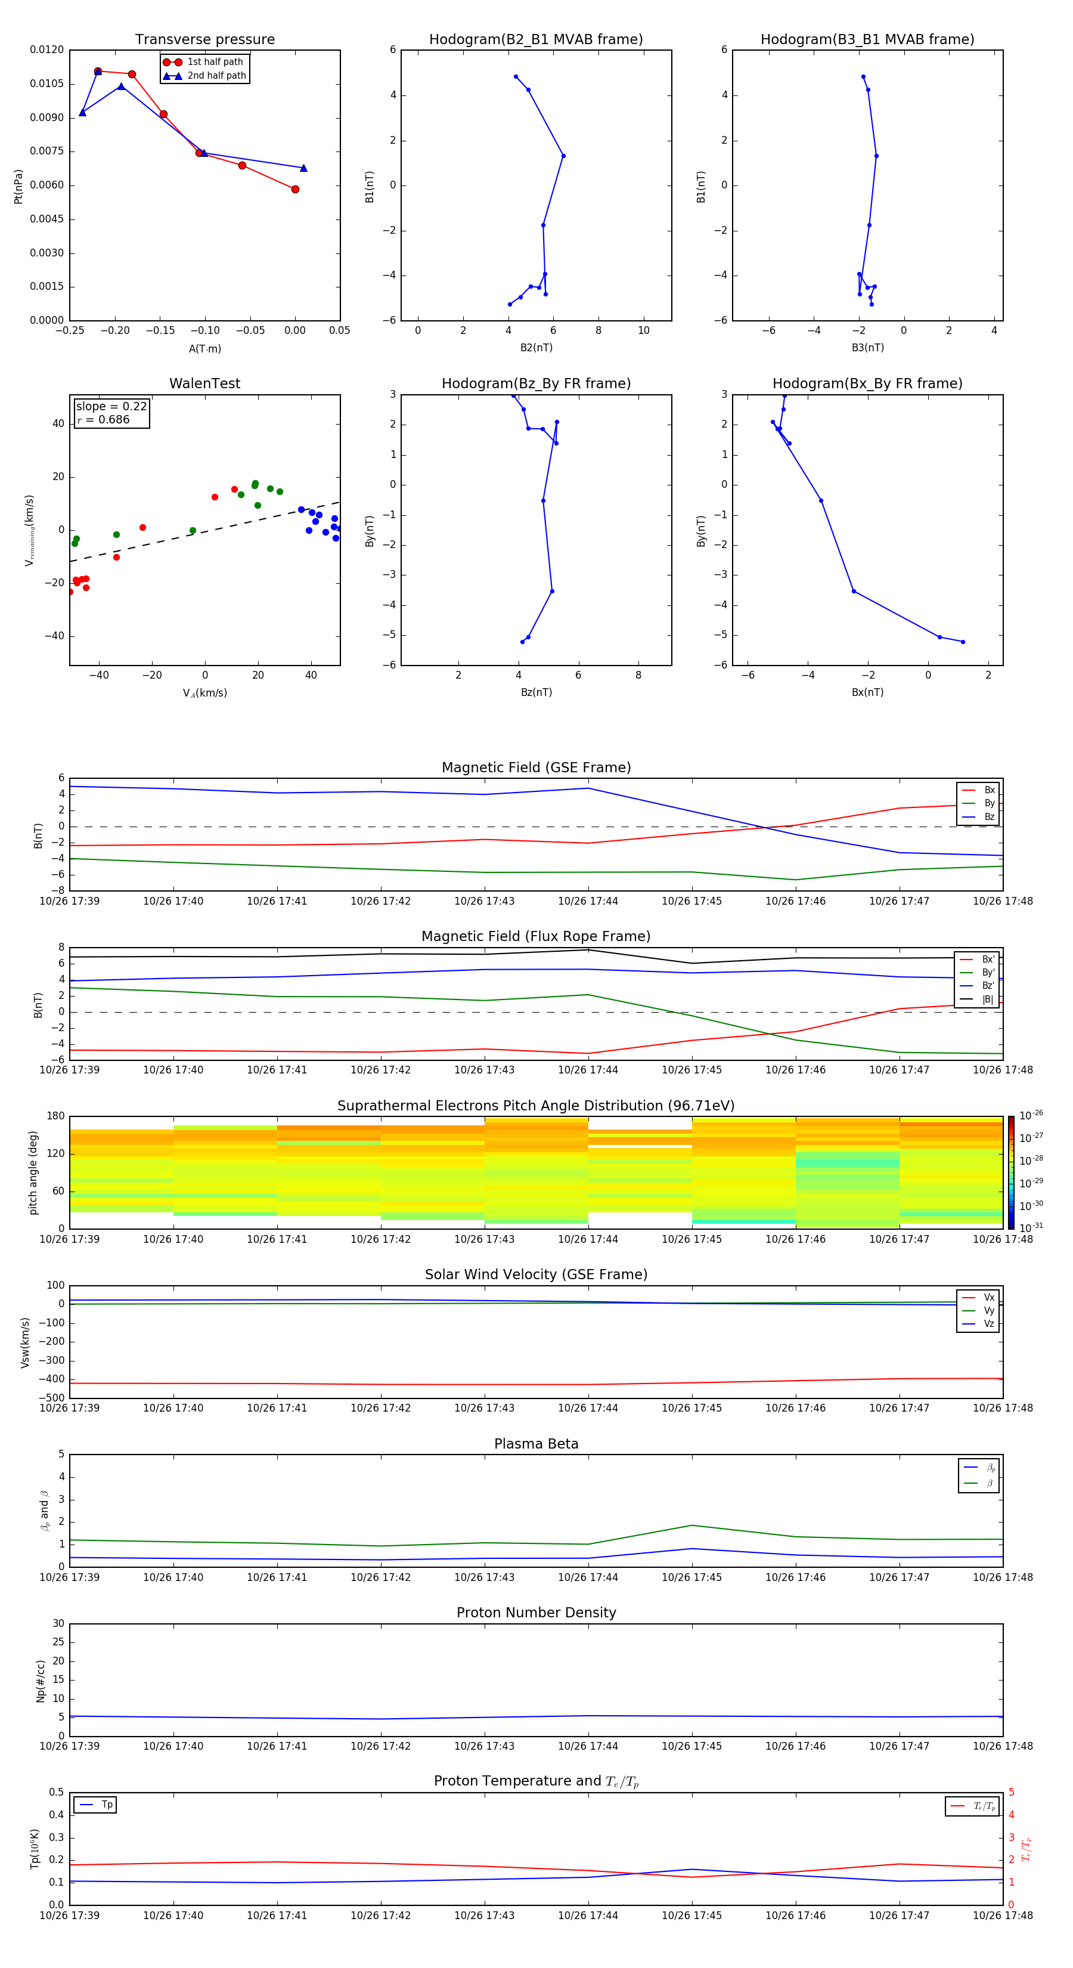The image size is (1073, 1968).
Task: Click the Plasma Beta plot title
Action: coord(536,1444)
